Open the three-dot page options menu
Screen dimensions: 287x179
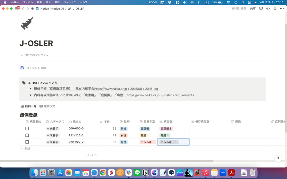282,9
